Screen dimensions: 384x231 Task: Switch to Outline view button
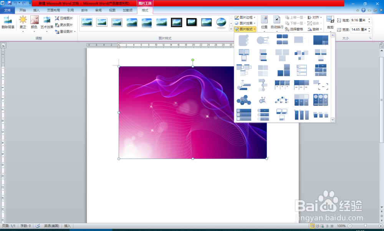[x=327, y=226]
